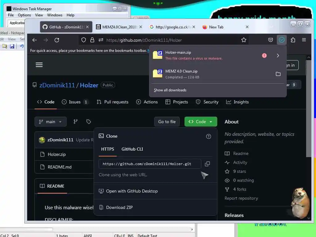Bookmark this page with the star icon
Viewport: 316px width, 237px height.
click(244, 40)
